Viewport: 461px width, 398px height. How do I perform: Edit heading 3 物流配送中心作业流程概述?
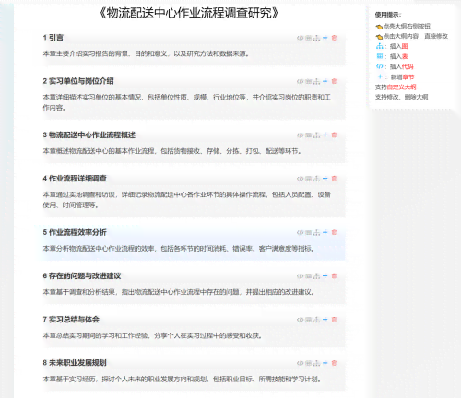(89, 135)
